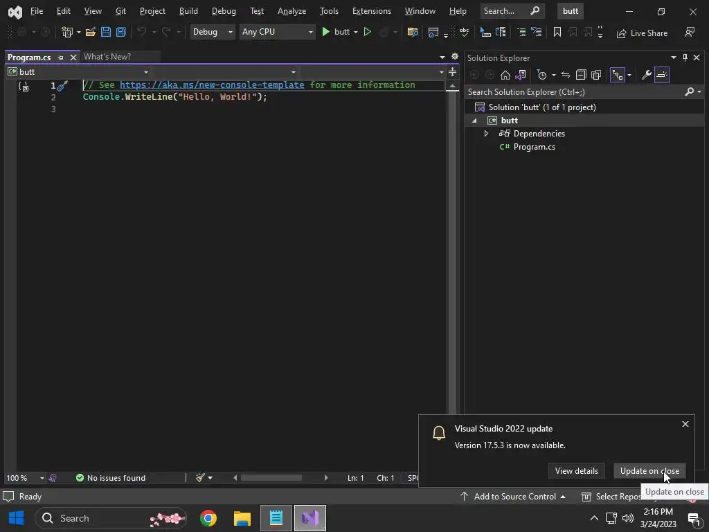Open File Explorer from the taskbar

(242, 518)
